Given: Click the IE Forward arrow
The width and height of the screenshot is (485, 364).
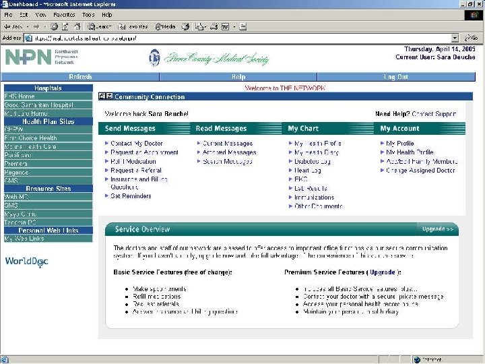Looking at the screenshot, I should (x=36, y=27).
